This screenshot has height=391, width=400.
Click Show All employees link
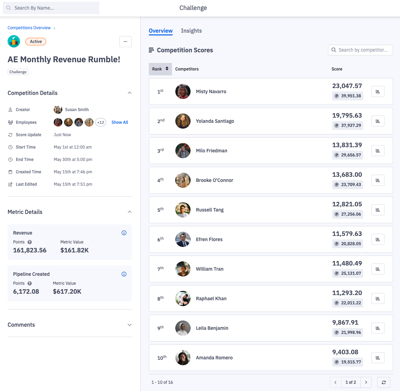(120, 122)
